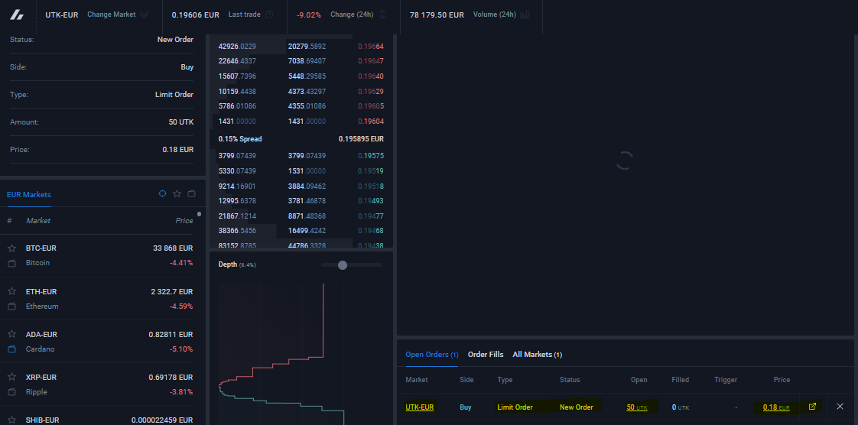Cancel the UTK-EUR open order

840,407
